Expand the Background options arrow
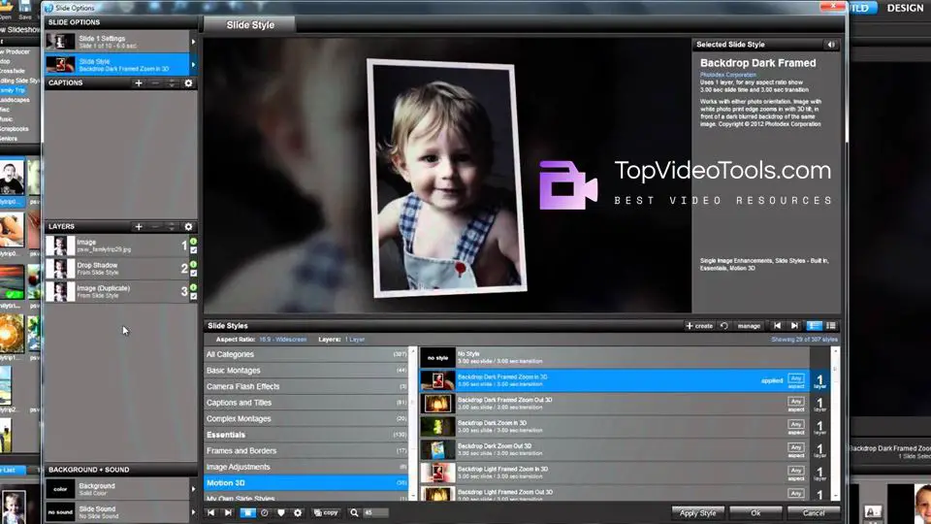Image resolution: width=931 pixels, height=524 pixels. (x=193, y=489)
